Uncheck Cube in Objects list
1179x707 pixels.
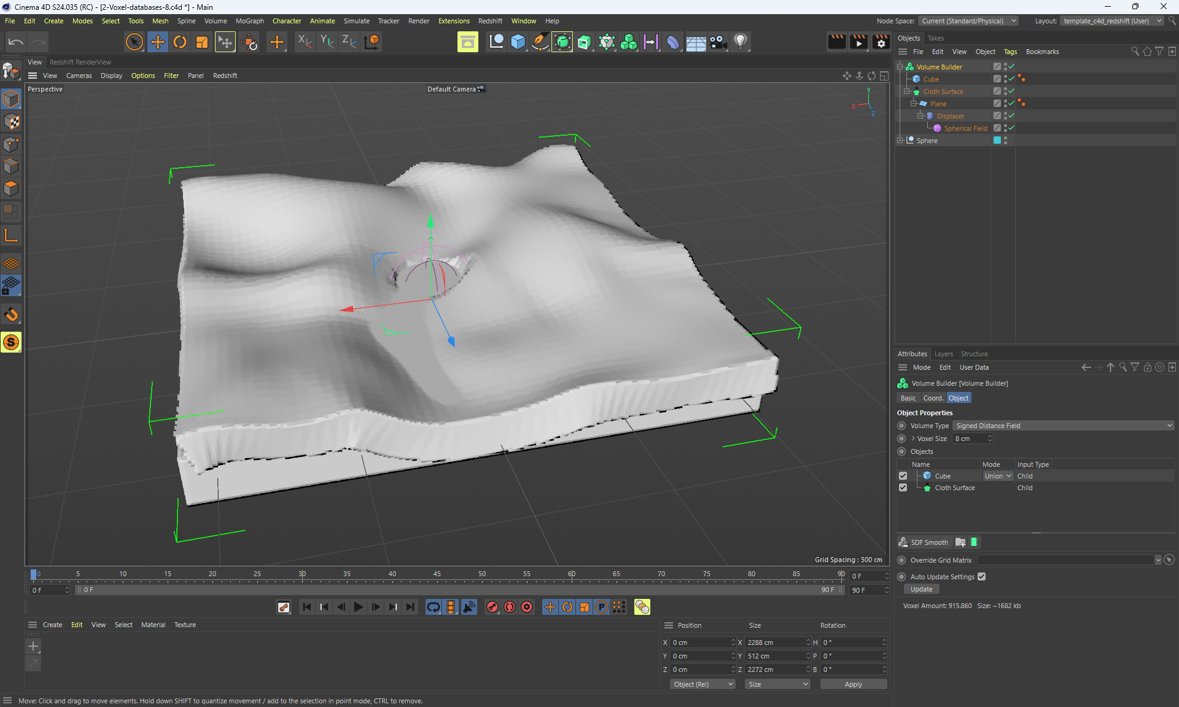(903, 476)
